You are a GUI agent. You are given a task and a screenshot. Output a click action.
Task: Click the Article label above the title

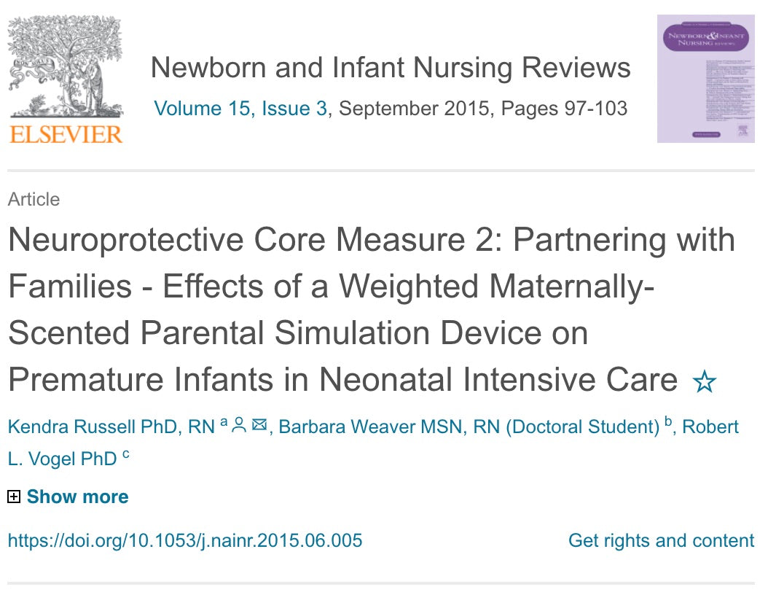tap(33, 199)
